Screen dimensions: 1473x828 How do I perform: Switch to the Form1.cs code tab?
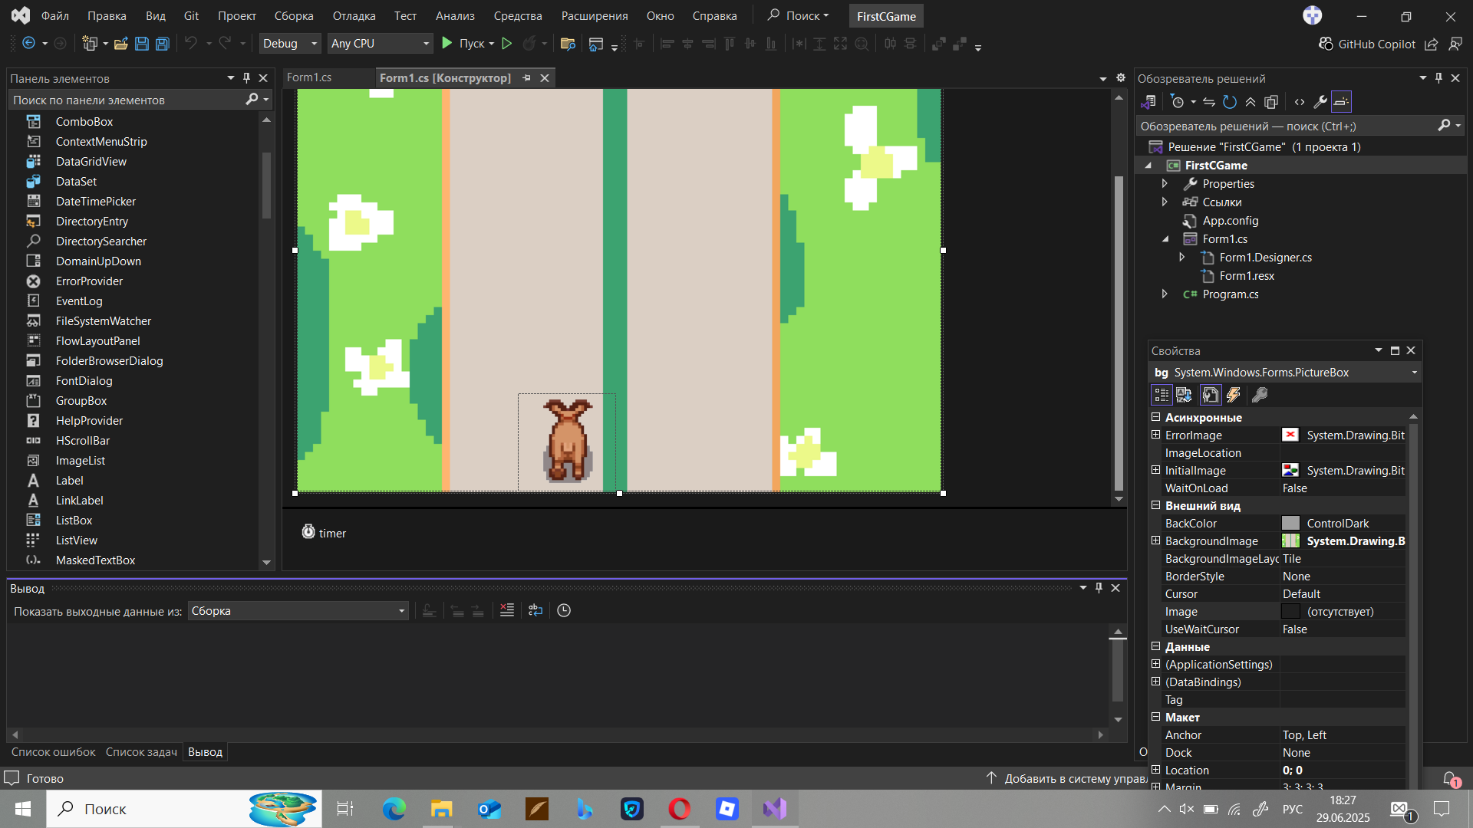309,77
